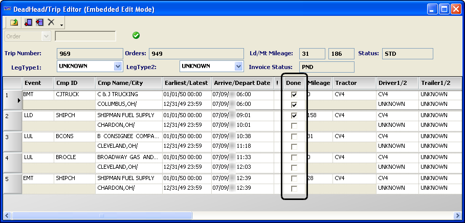Expand the LegType1 dropdown
Screen dimensions: 465x223
[x=118, y=66]
